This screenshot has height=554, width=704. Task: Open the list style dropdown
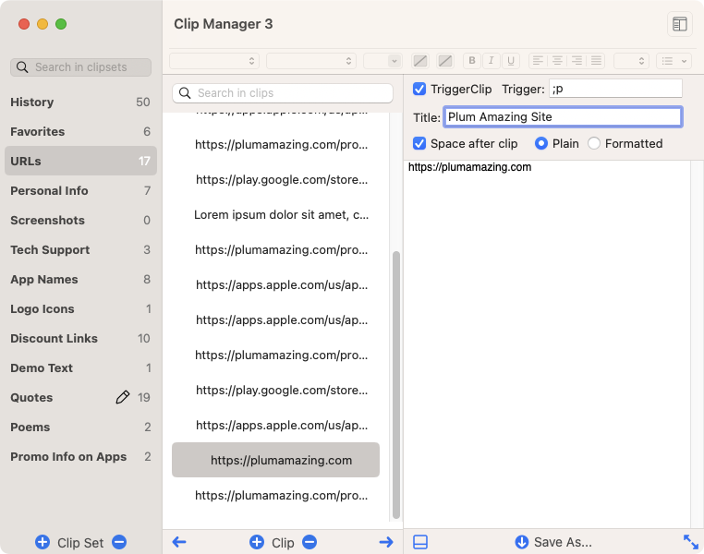(x=674, y=61)
